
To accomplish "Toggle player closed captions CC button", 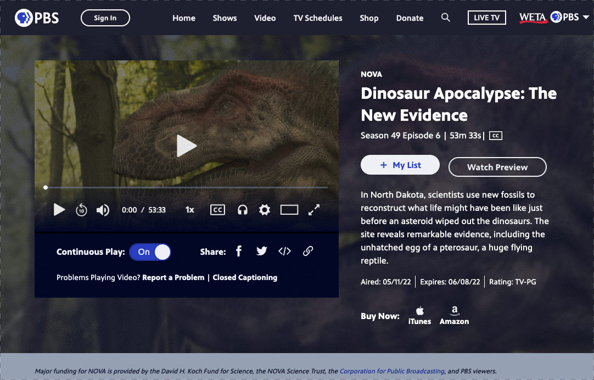I will pyautogui.click(x=217, y=210).
